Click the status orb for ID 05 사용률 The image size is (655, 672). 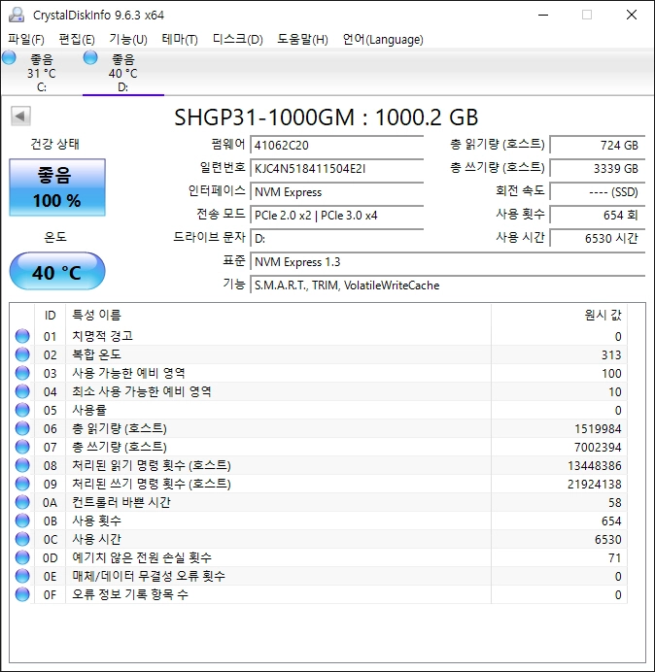(22, 410)
